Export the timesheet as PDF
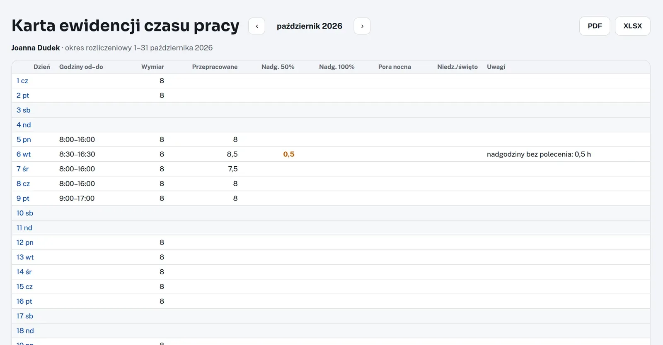Viewport: 663px width, 345px height. 595,26
